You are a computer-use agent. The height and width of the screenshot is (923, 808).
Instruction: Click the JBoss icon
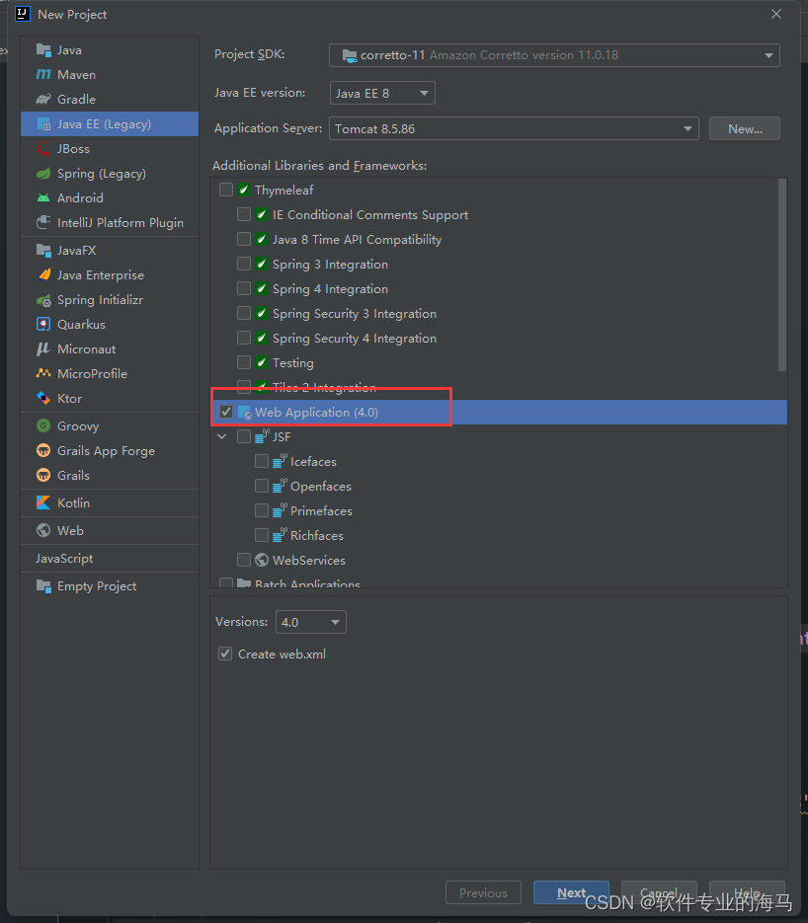coord(43,149)
